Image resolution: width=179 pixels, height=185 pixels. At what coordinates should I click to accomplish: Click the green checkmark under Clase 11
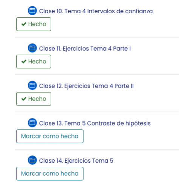24,61
